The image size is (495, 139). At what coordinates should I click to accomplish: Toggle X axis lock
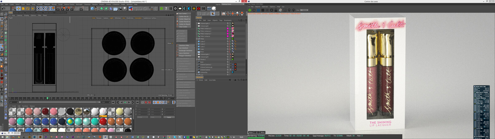pos(39,8)
